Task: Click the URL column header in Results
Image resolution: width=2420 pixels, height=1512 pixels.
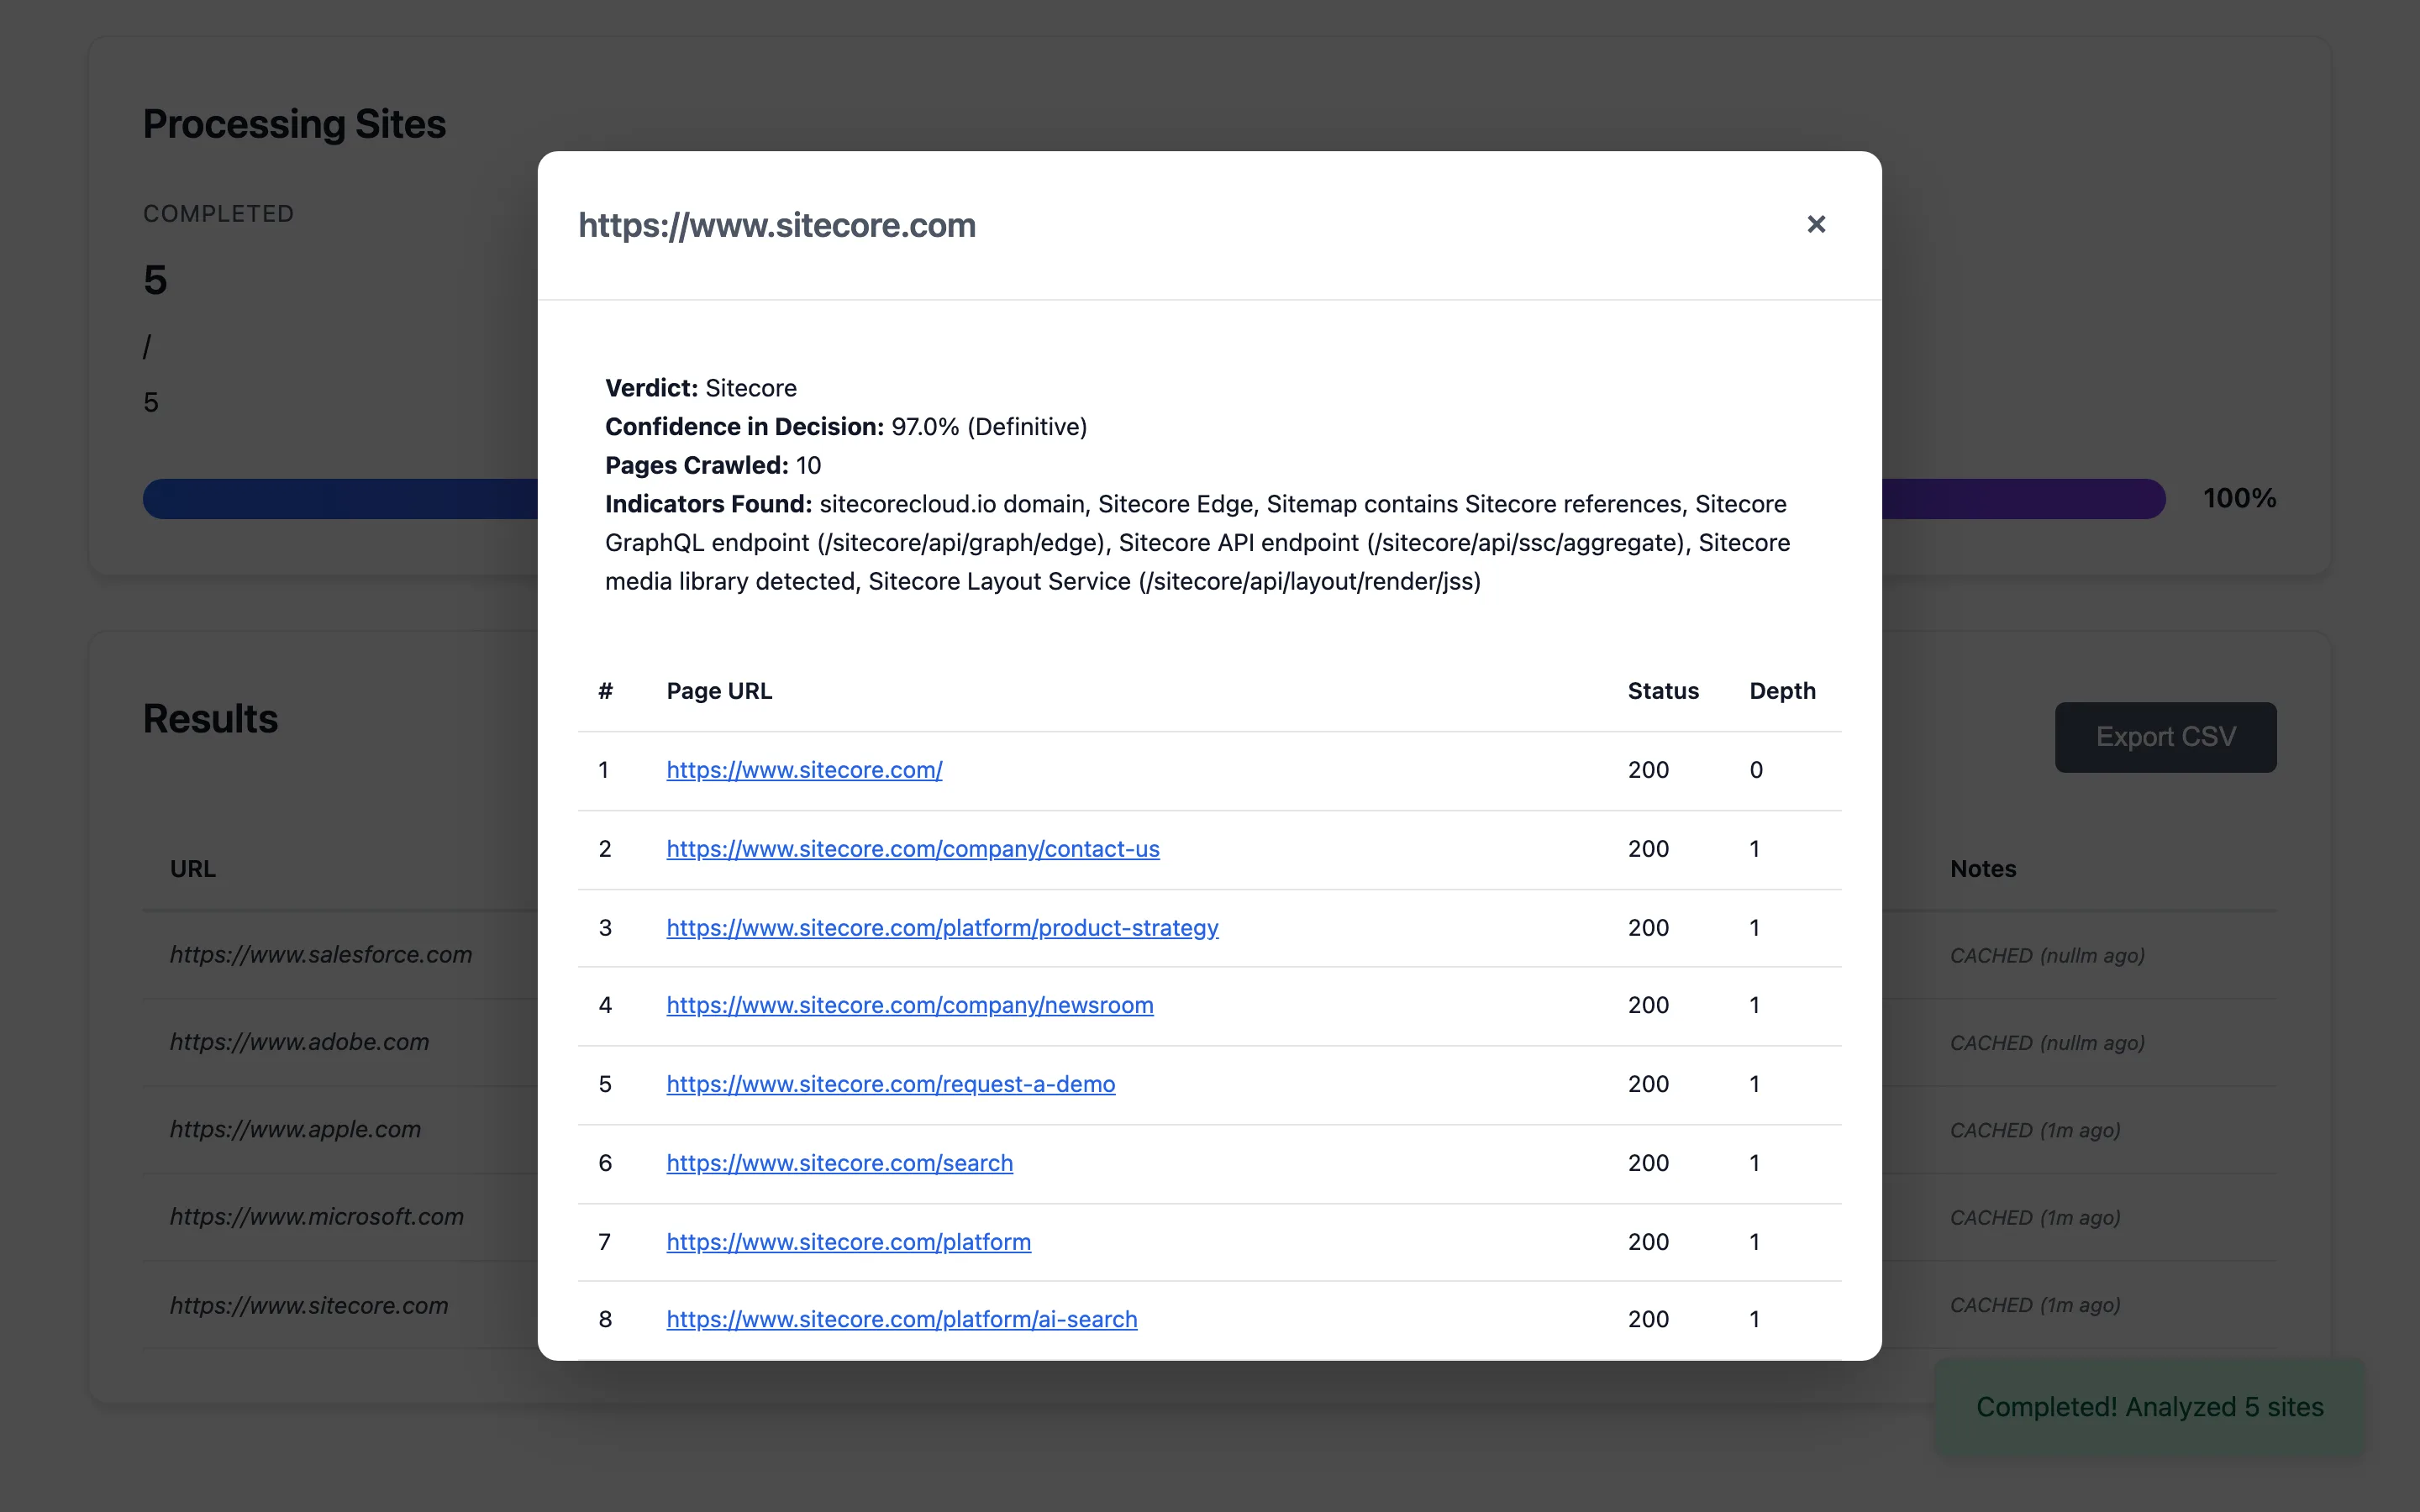Action: [193, 869]
